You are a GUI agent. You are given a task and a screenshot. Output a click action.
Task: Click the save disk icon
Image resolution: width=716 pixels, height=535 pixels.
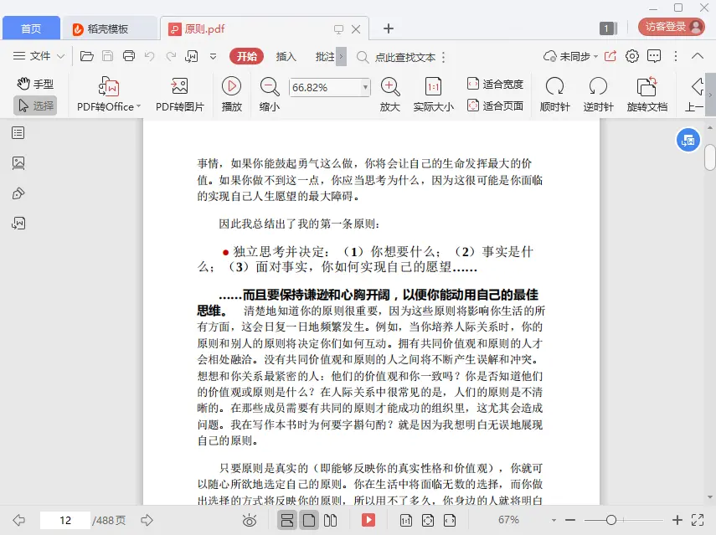108,56
